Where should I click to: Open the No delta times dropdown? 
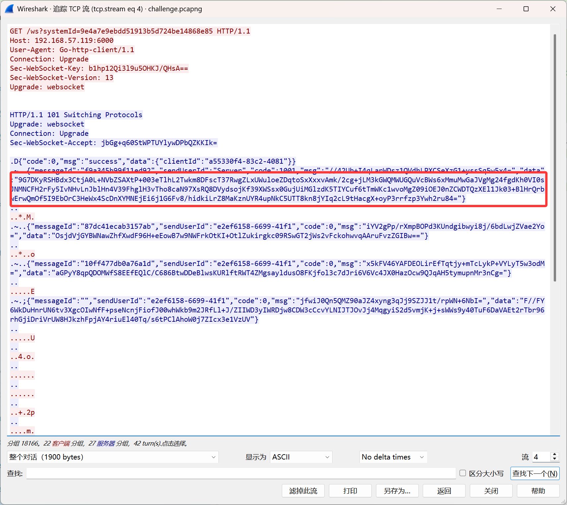coord(393,457)
